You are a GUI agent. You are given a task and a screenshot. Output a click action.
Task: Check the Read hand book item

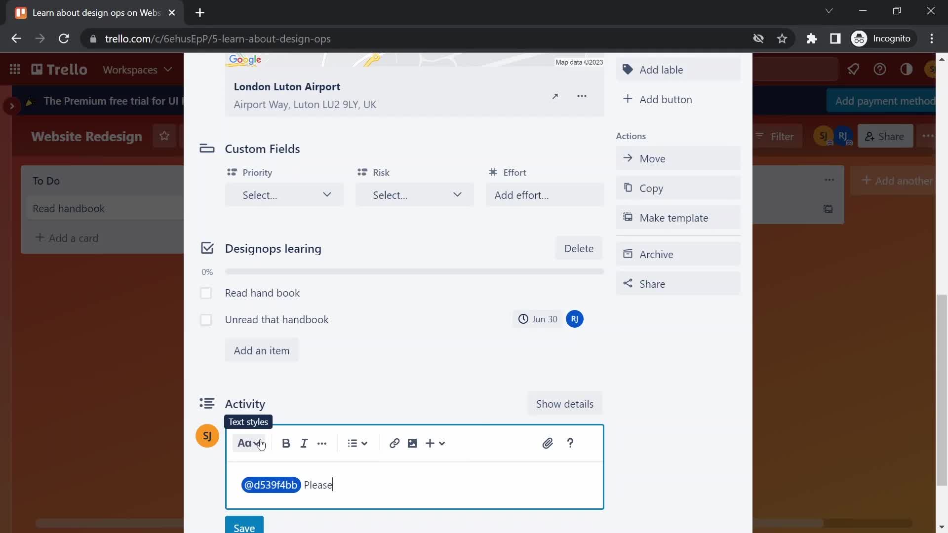pos(206,293)
